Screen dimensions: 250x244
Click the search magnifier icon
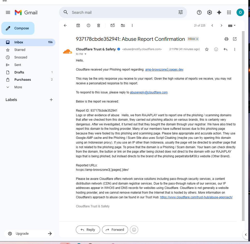65,12
